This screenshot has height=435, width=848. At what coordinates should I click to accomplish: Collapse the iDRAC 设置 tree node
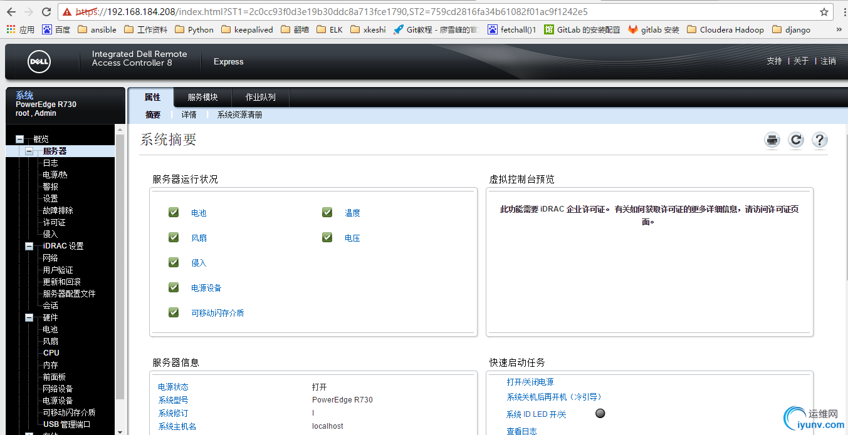tap(29, 246)
